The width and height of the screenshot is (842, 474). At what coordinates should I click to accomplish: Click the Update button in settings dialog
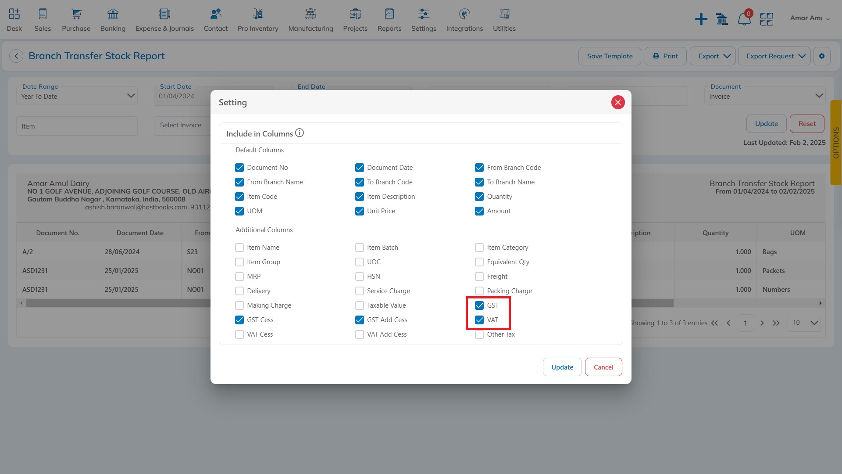click(x=562, y=367)
